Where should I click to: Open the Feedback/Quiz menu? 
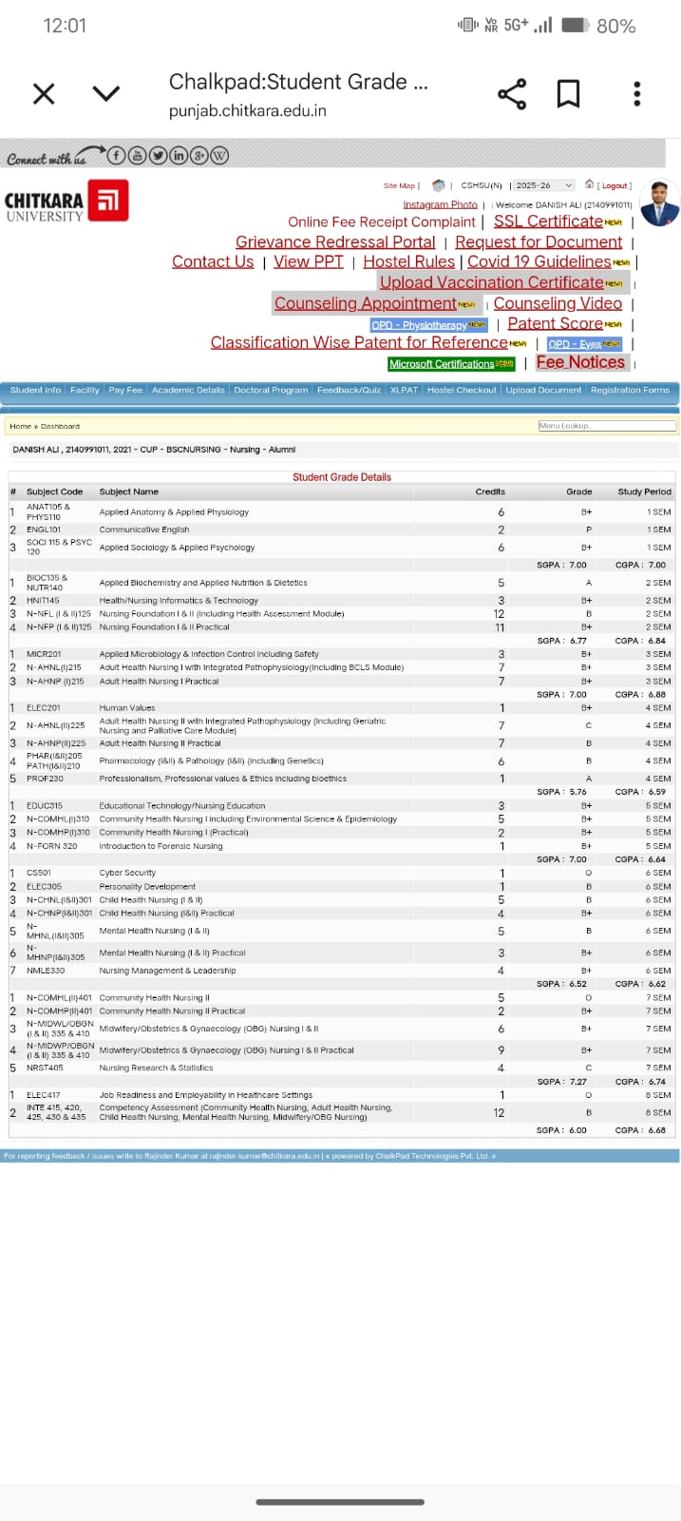click(349, 390)
